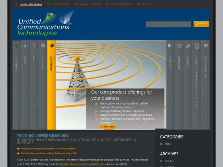
Task: Open the Unified Messaging menu
Action: pos(31,4)
